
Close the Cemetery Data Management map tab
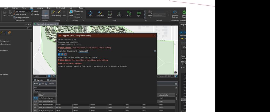pos(58,24)
